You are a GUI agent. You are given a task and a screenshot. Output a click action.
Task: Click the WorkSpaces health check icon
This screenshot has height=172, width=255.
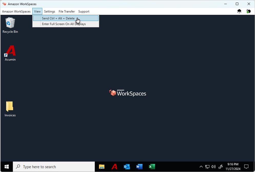click(249, 11)
